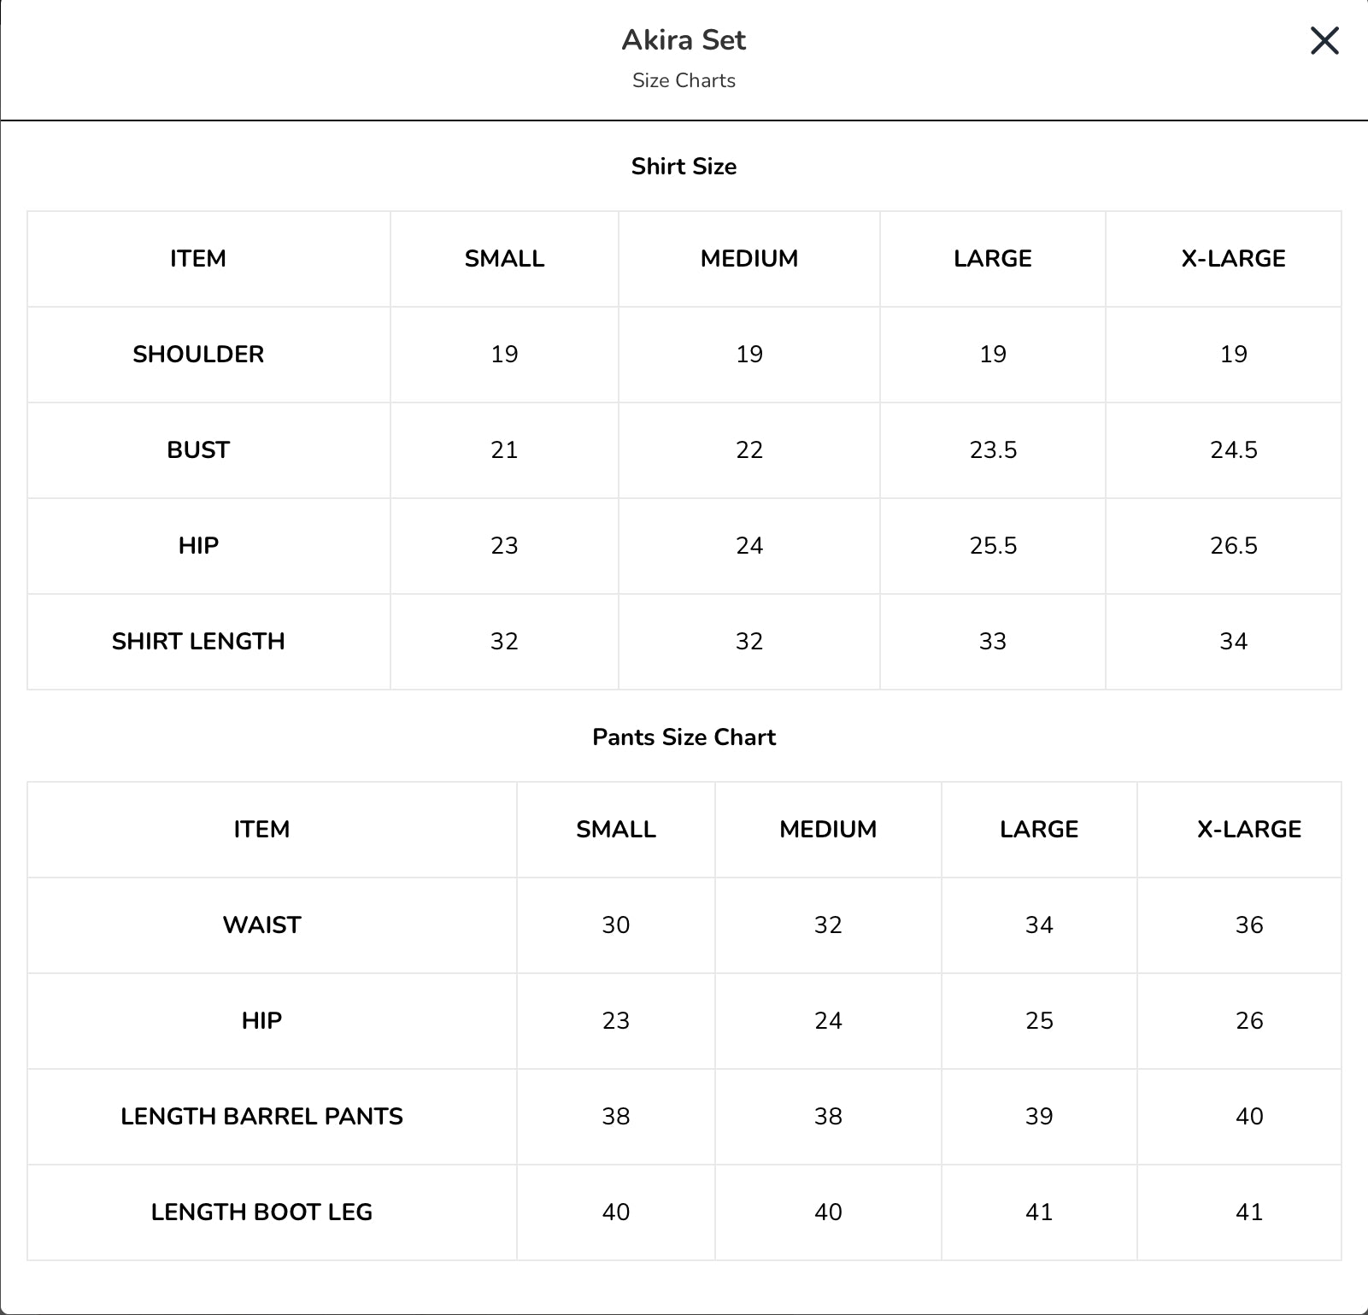Click the LENGTH BARREL PANTS row label
Screen dimensions: 1368x1315
click(261, 1116)
